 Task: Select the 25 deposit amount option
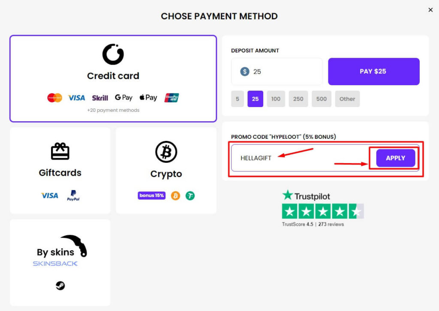click(255, 99)
